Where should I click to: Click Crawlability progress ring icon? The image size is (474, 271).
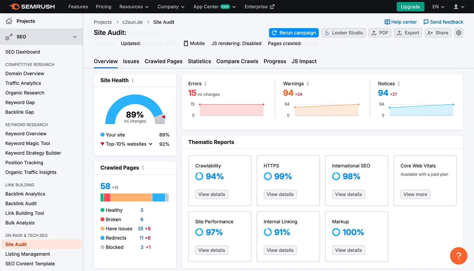[199, 176]
